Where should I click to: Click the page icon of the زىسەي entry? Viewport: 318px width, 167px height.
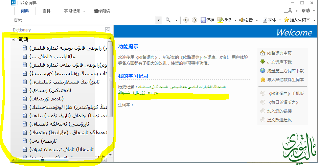[25, 90]
